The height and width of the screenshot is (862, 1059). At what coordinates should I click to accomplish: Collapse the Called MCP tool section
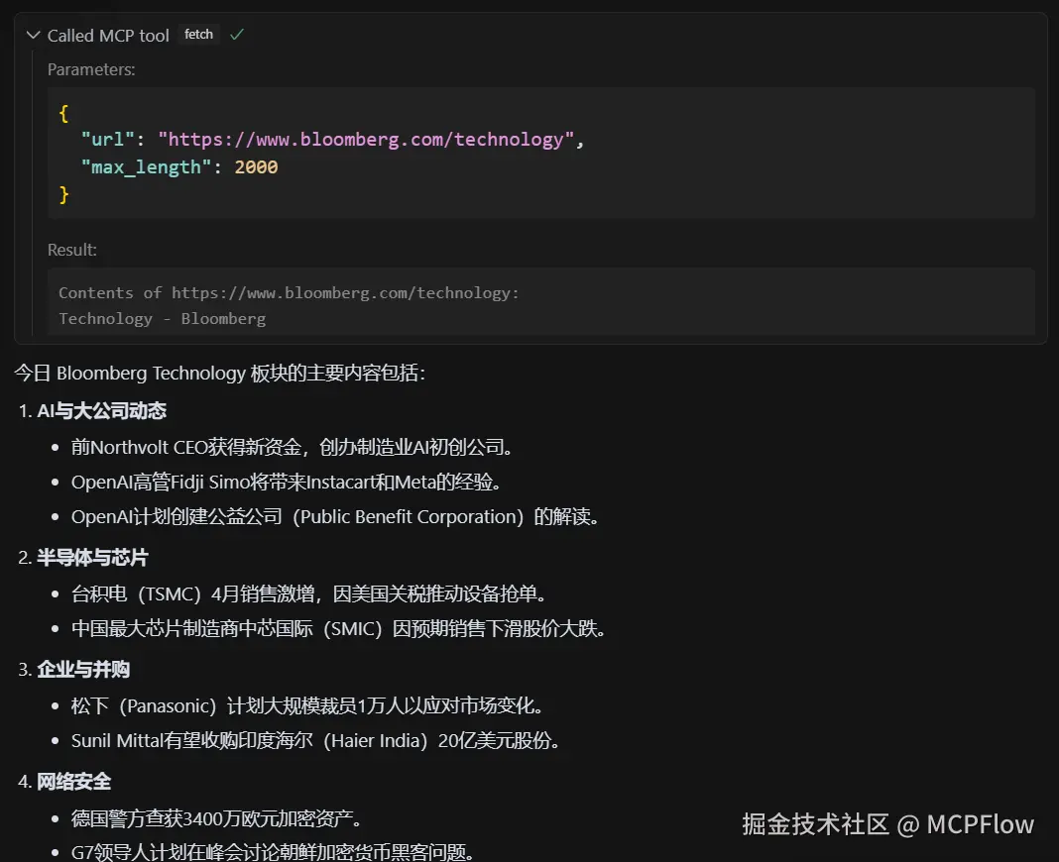tap(33, 35)
